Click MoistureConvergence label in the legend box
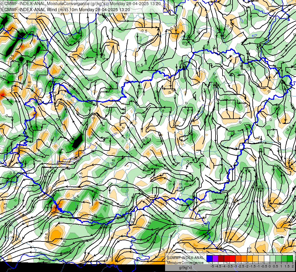296x272 pixels. (185, 263)
